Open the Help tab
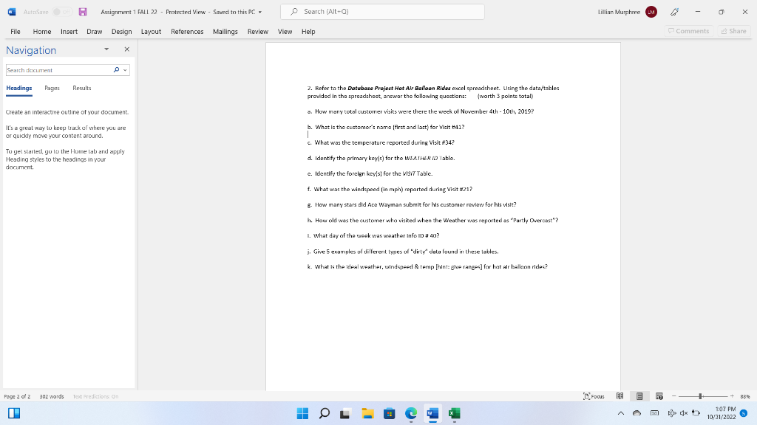 point(308,31)
